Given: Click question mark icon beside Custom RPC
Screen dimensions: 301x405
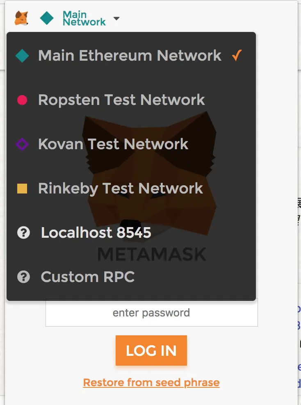Looking at the screenshot, I should click(23, 278).
